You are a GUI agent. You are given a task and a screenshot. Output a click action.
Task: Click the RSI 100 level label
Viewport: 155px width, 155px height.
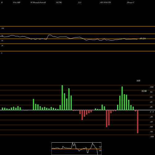coord(2,28)
